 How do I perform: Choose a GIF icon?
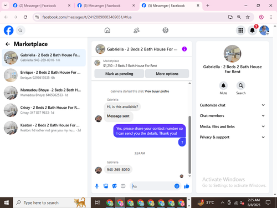pyautogui.click(x=123, y=186)
